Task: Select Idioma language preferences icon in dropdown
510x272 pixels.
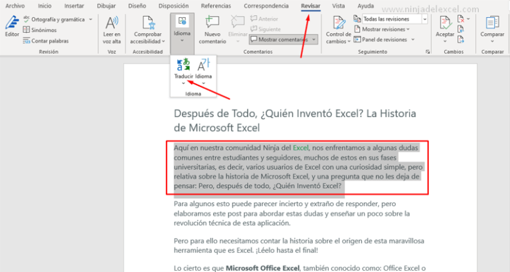Action: coord(204,65)
